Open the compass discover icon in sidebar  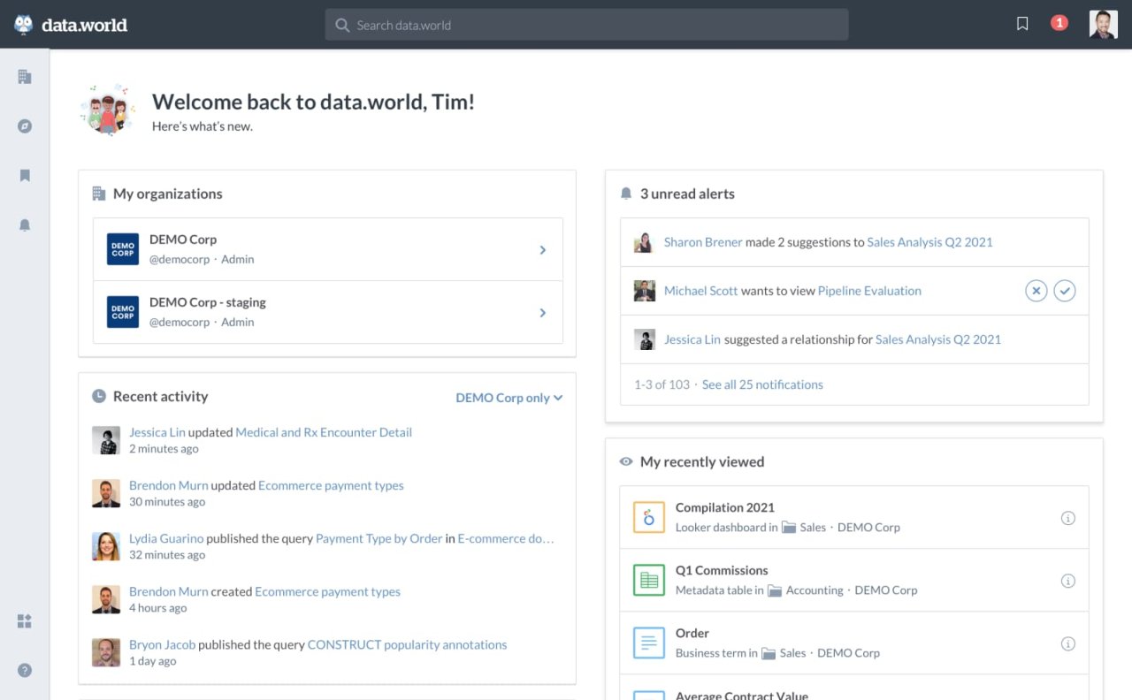25,126
